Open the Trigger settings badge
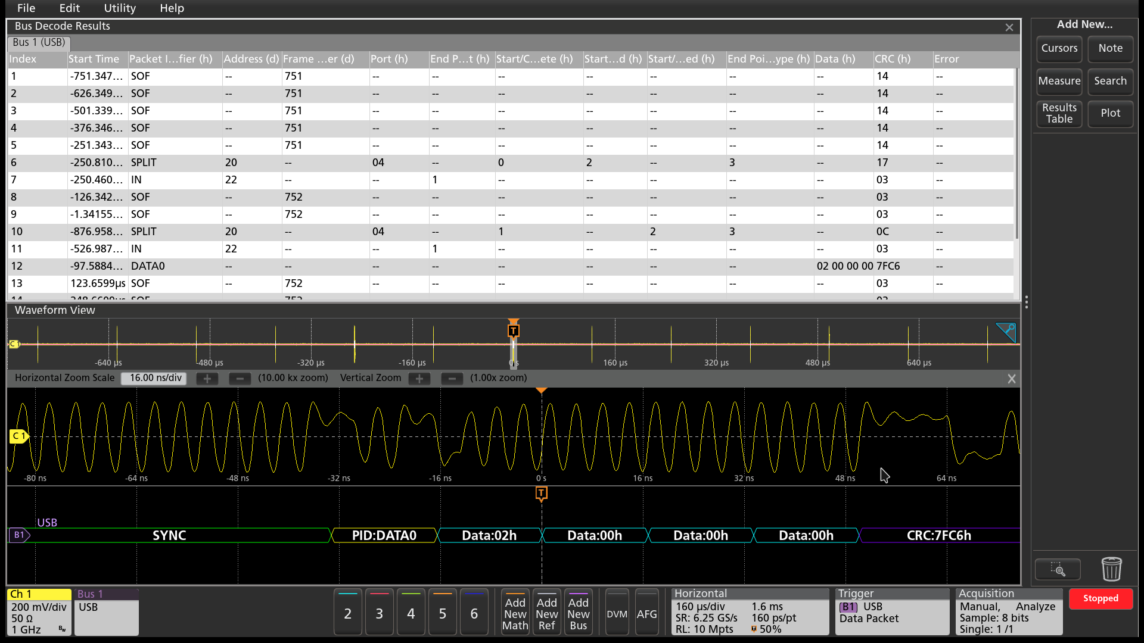The width and height of the screenshot is (1144, 643). (x=891, y=612)
